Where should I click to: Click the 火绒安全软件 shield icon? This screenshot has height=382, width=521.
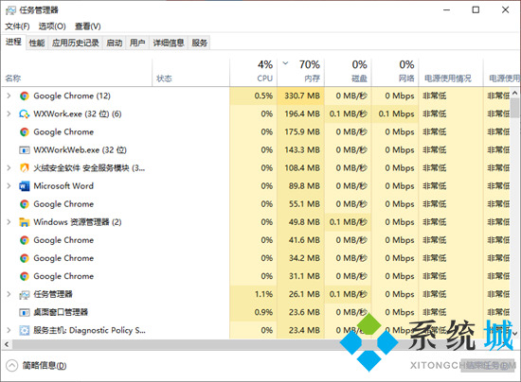pyautogui.click(x=25, y=168)
